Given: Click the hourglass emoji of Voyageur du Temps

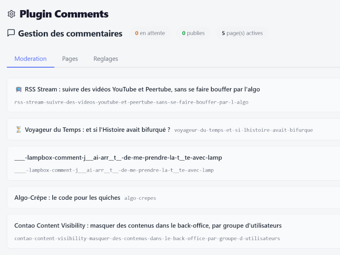Looking at the screenshot, I should (18, 130).
